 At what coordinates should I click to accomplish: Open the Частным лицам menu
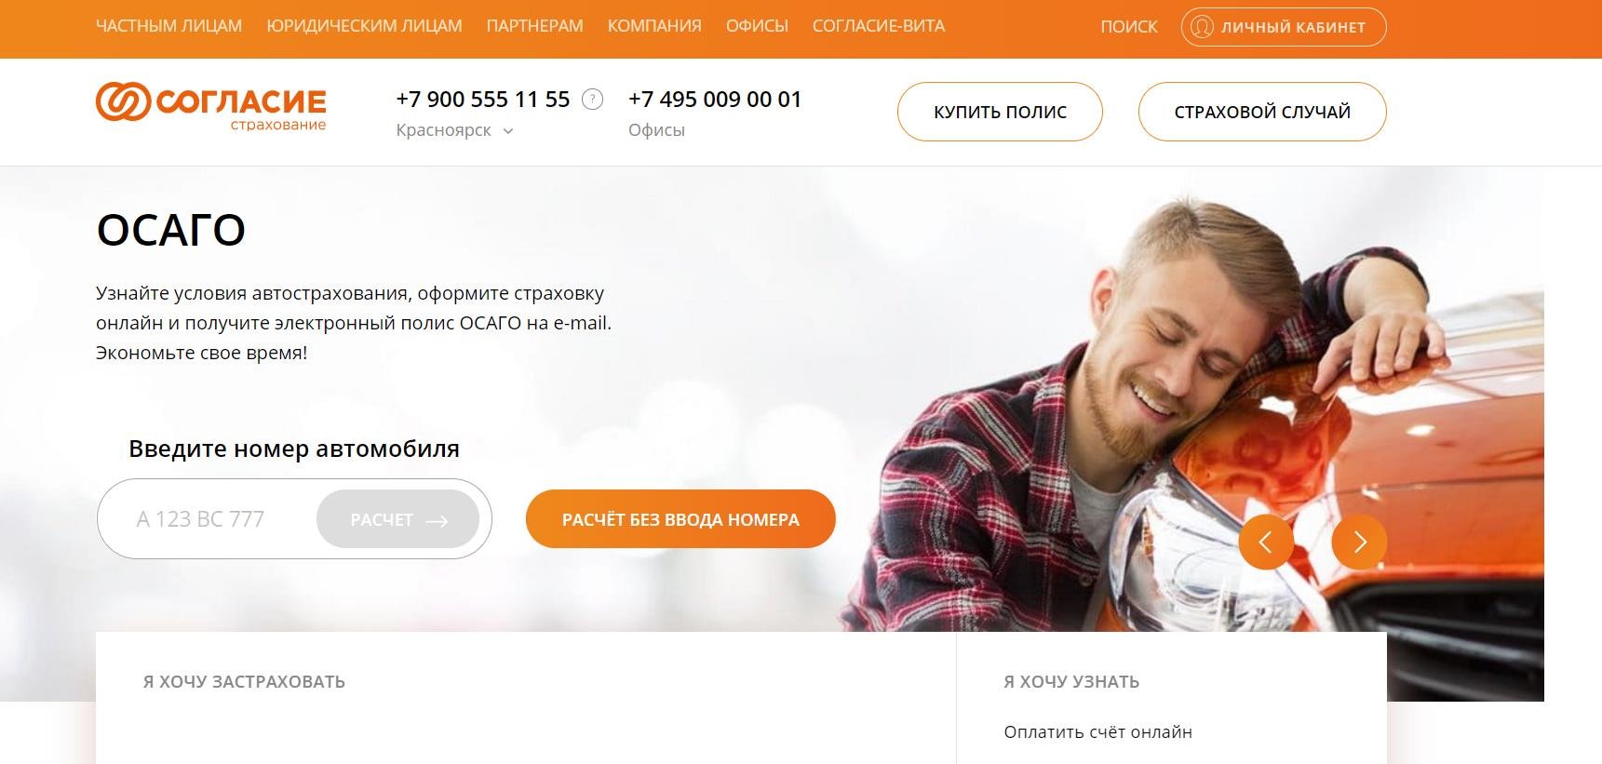(x=168, y=26)
